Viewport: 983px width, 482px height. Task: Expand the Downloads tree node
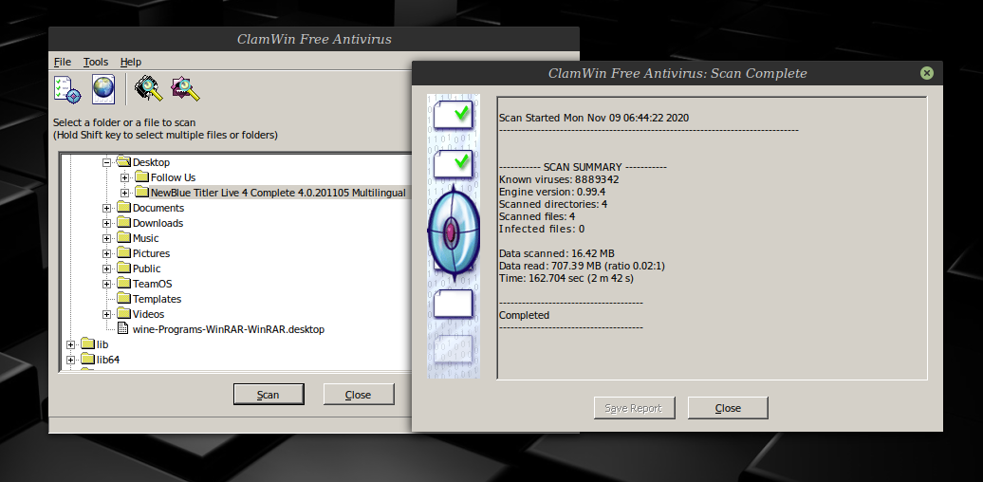(106, 223)
